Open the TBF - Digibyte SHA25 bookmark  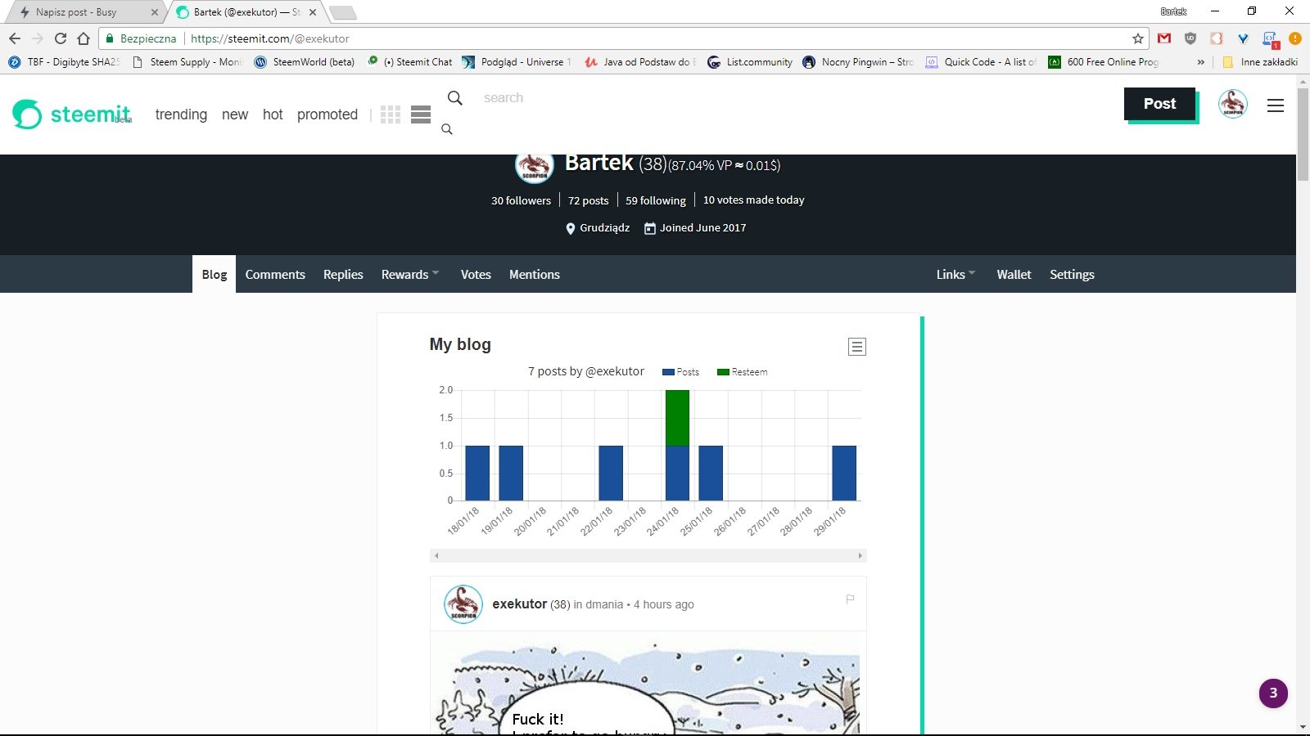click(65, 61)
